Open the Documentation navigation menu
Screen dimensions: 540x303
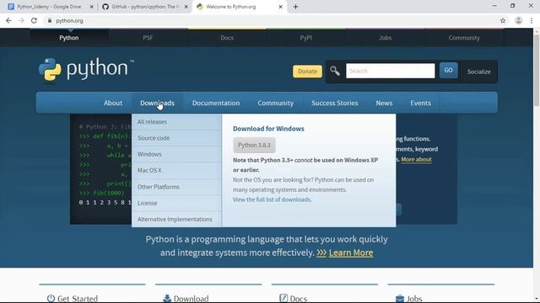[216, 103]
